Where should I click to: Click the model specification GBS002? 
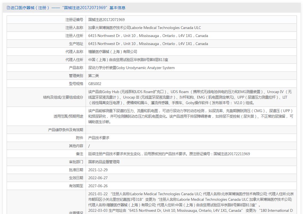coord(95,84)
